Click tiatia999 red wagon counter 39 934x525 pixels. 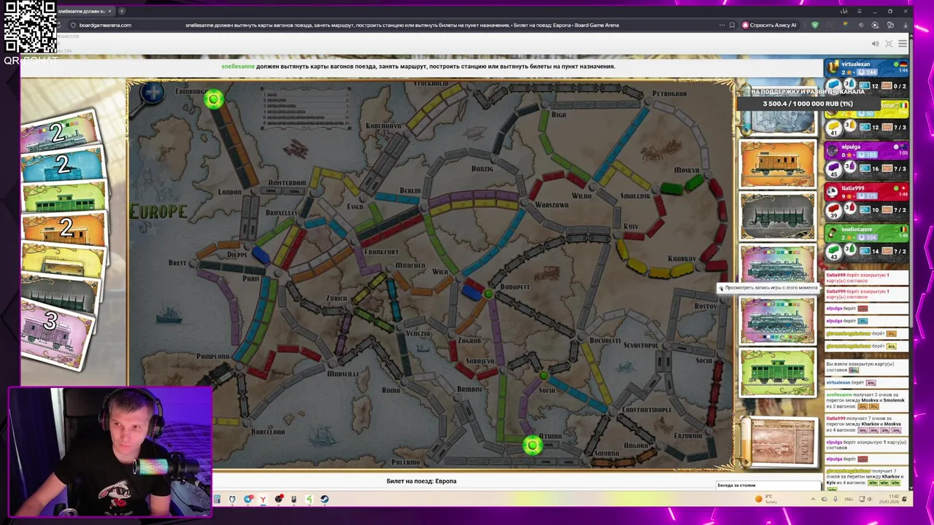(833, 210)
